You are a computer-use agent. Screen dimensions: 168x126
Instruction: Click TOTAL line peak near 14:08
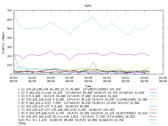coord(93,17)
